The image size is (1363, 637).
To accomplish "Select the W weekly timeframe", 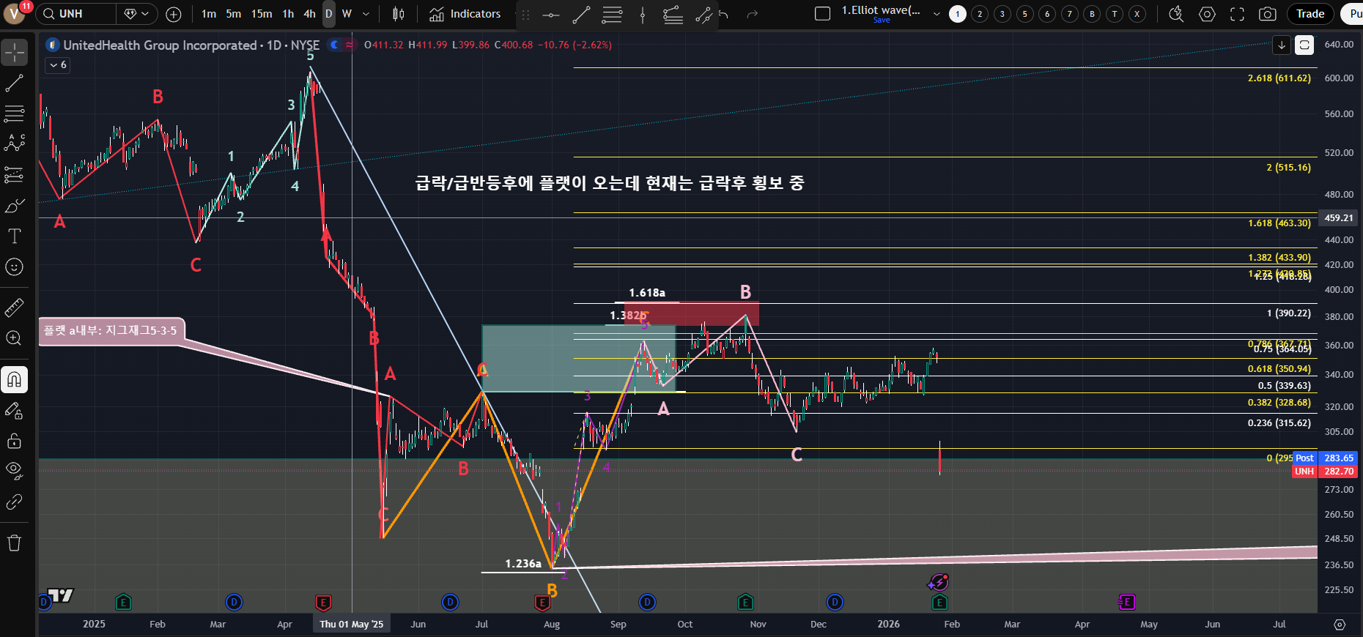I will (347, 14).
